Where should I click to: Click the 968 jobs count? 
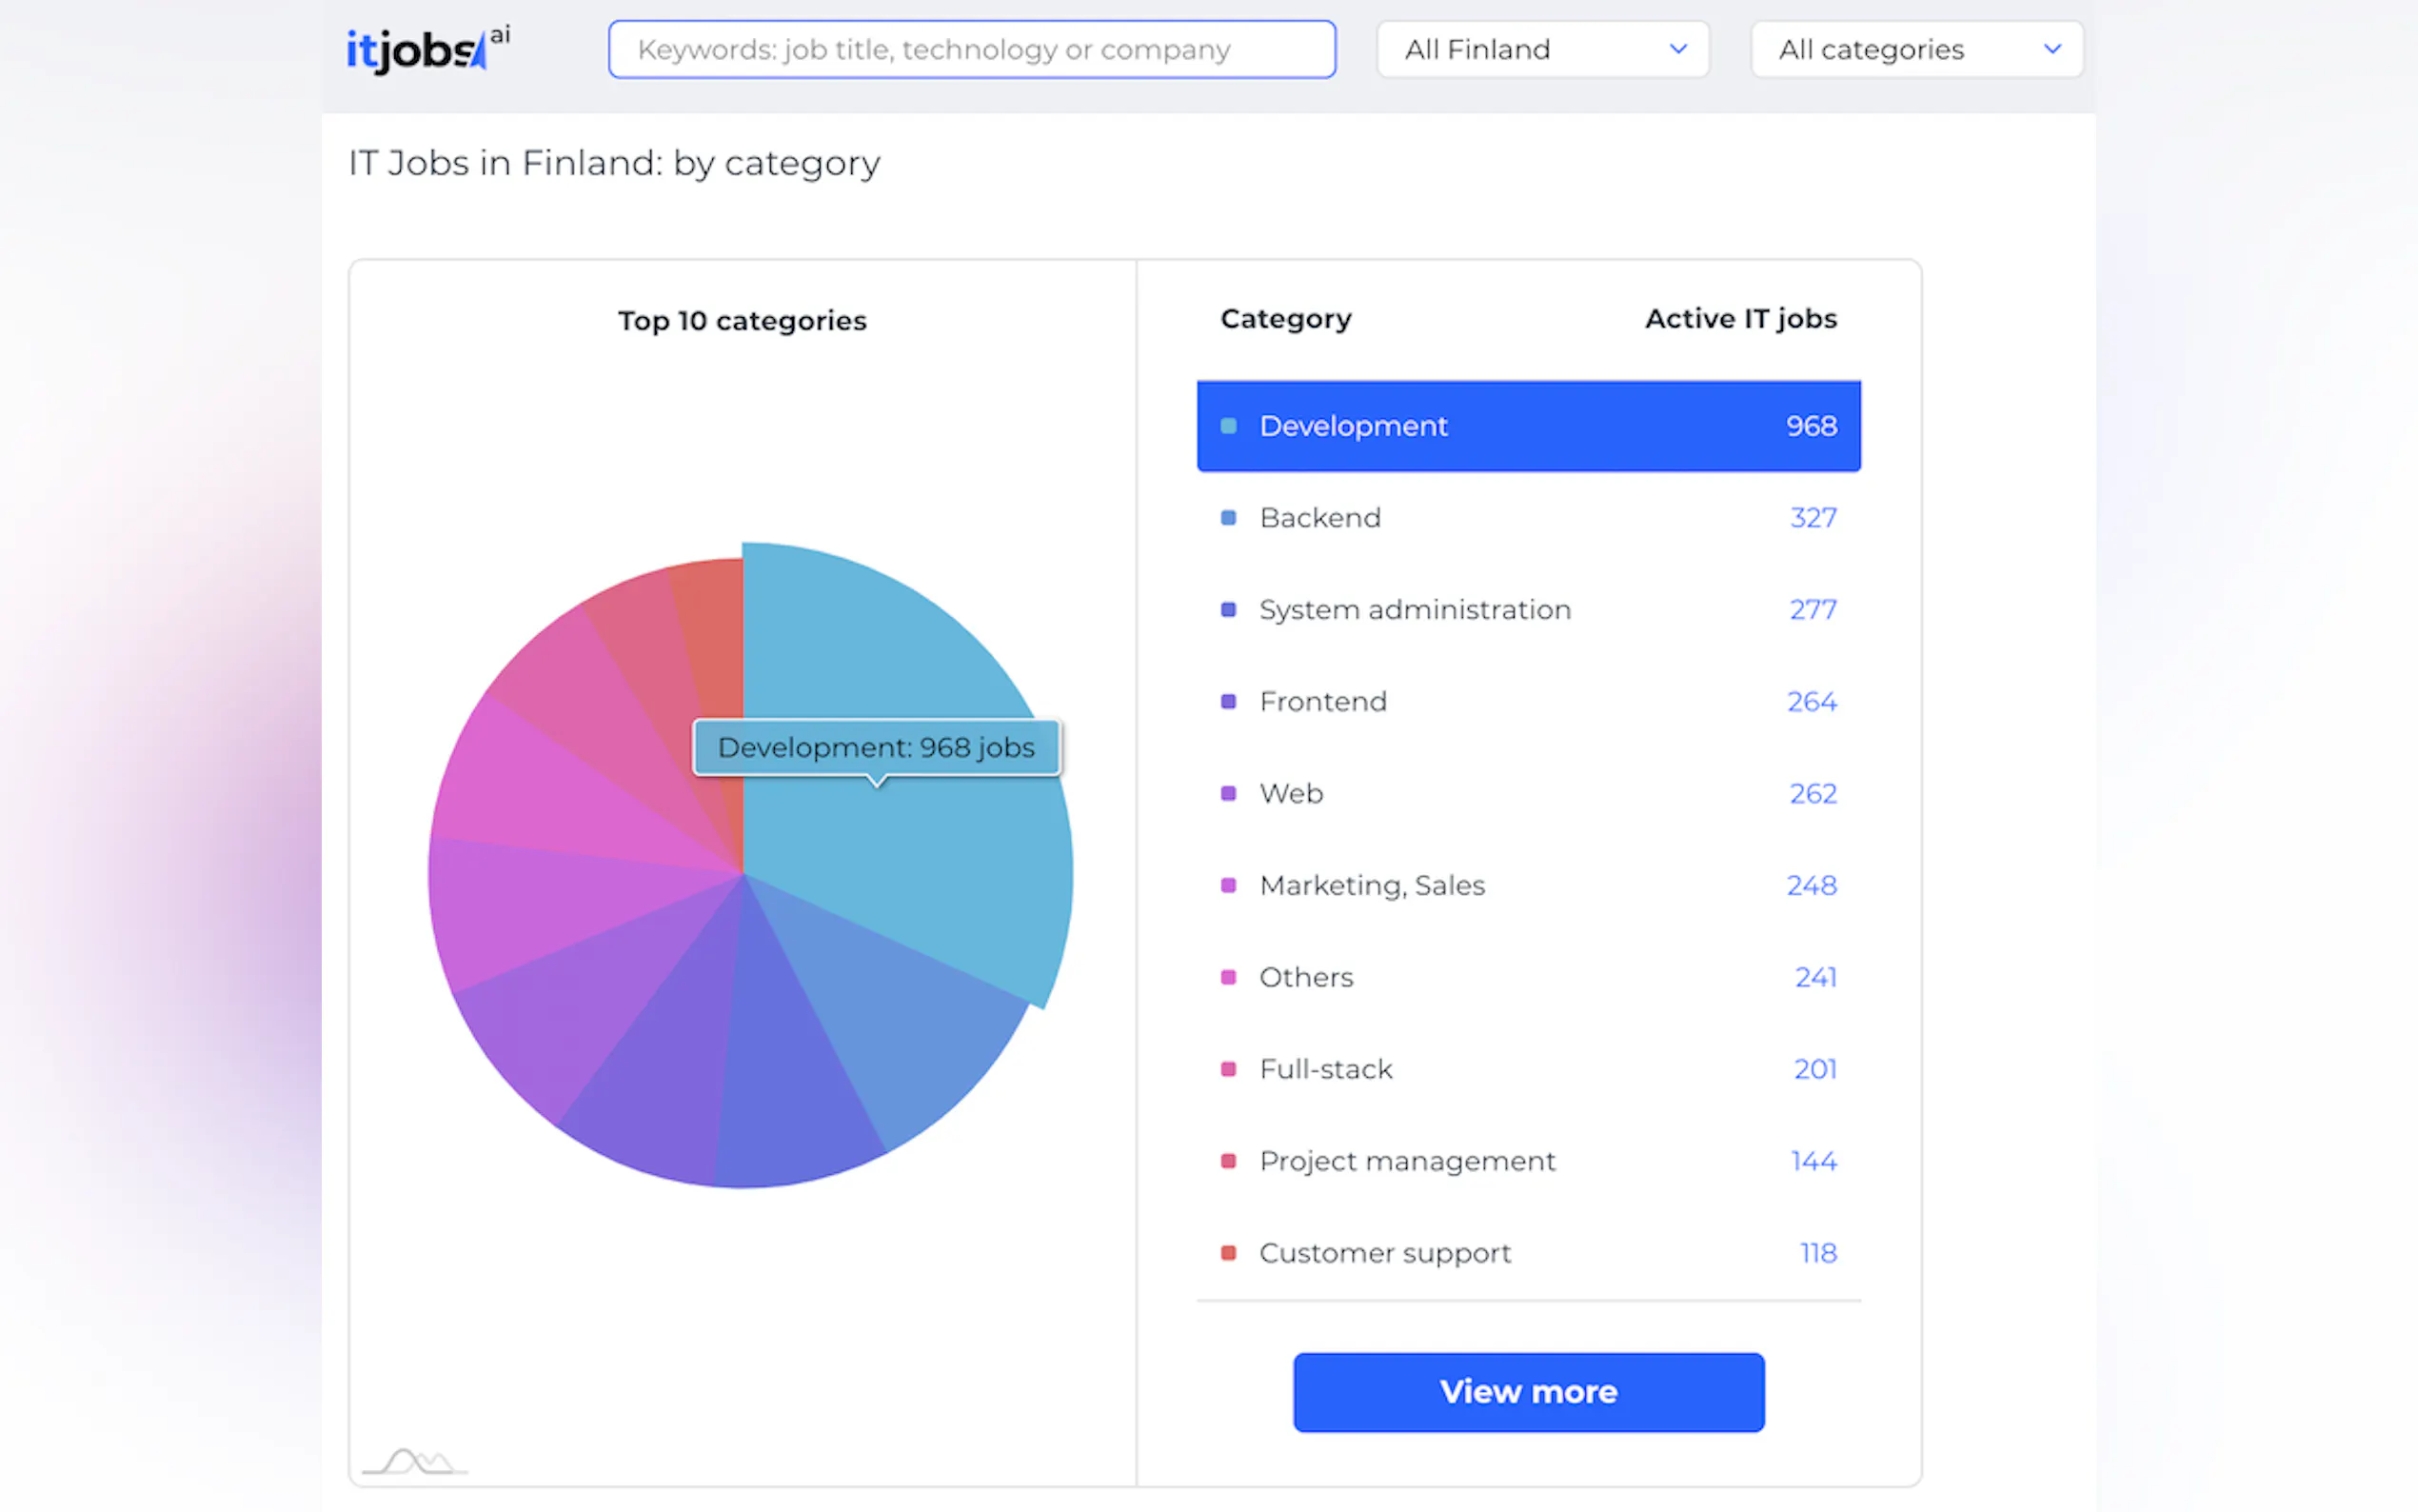(x=1812, y=426)
